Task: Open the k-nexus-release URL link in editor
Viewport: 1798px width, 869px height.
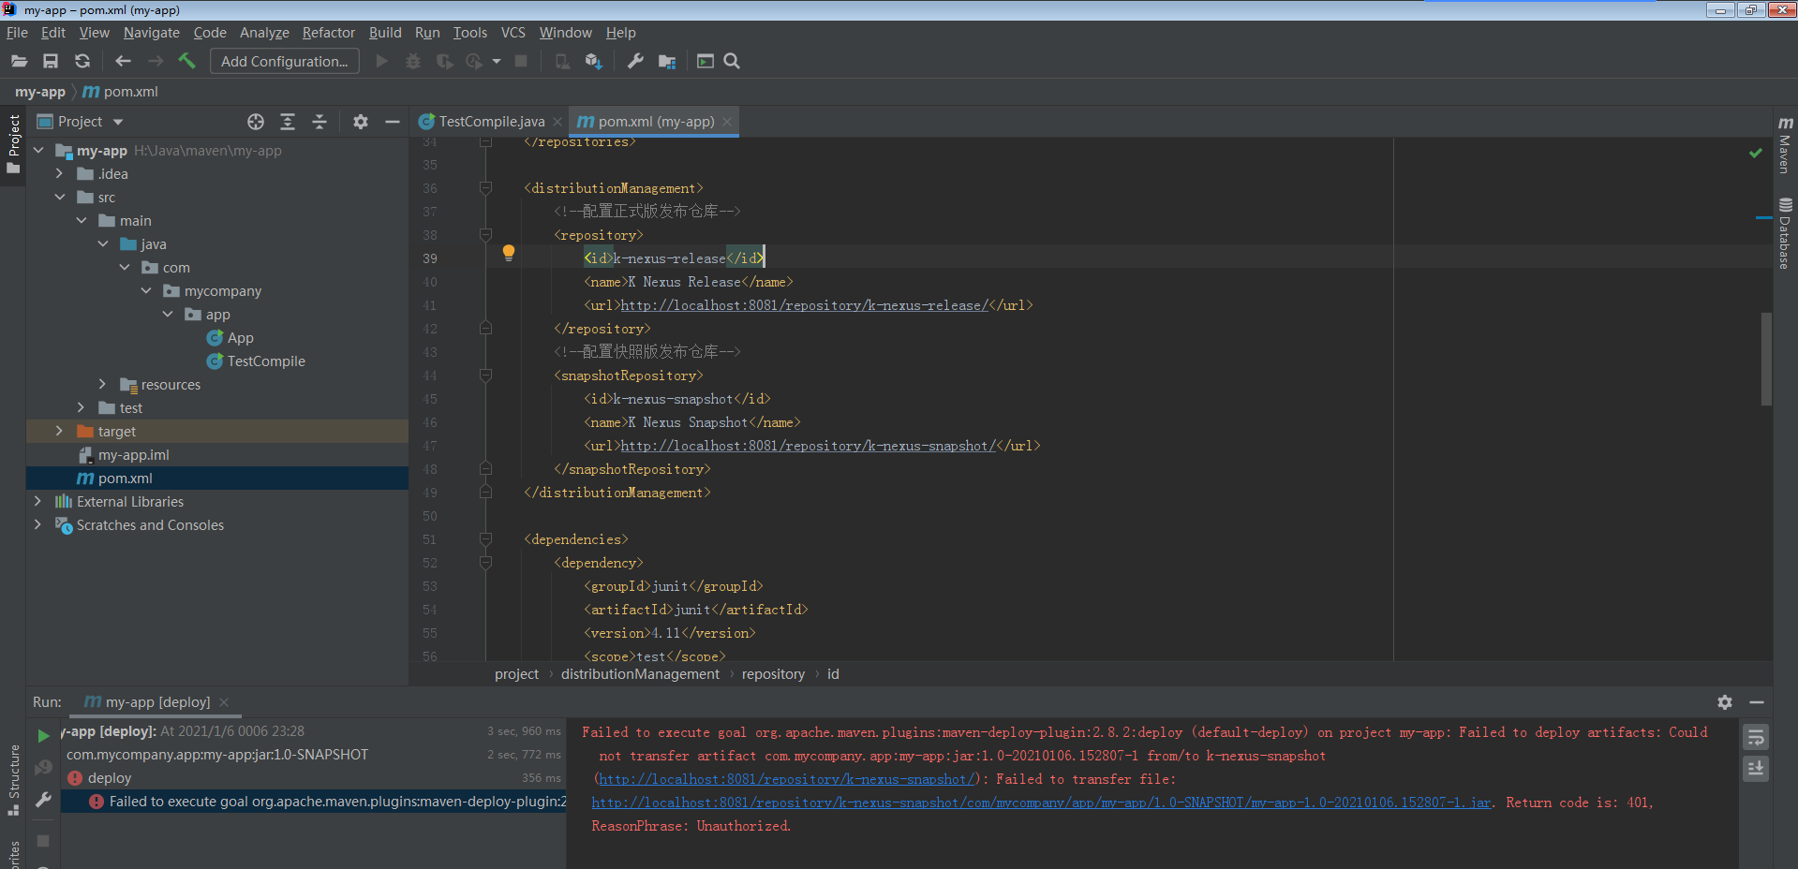Action: pos(803,305)
